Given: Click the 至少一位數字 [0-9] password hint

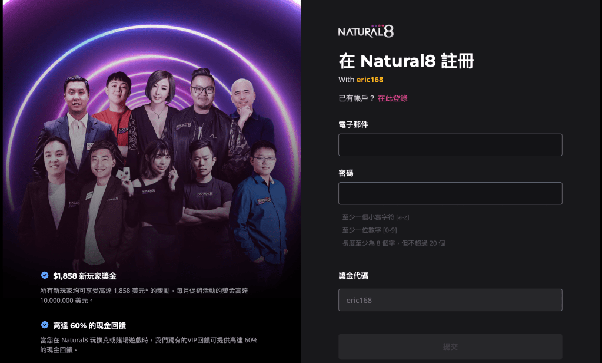Looking at the screenshot, I should point(370,230).
